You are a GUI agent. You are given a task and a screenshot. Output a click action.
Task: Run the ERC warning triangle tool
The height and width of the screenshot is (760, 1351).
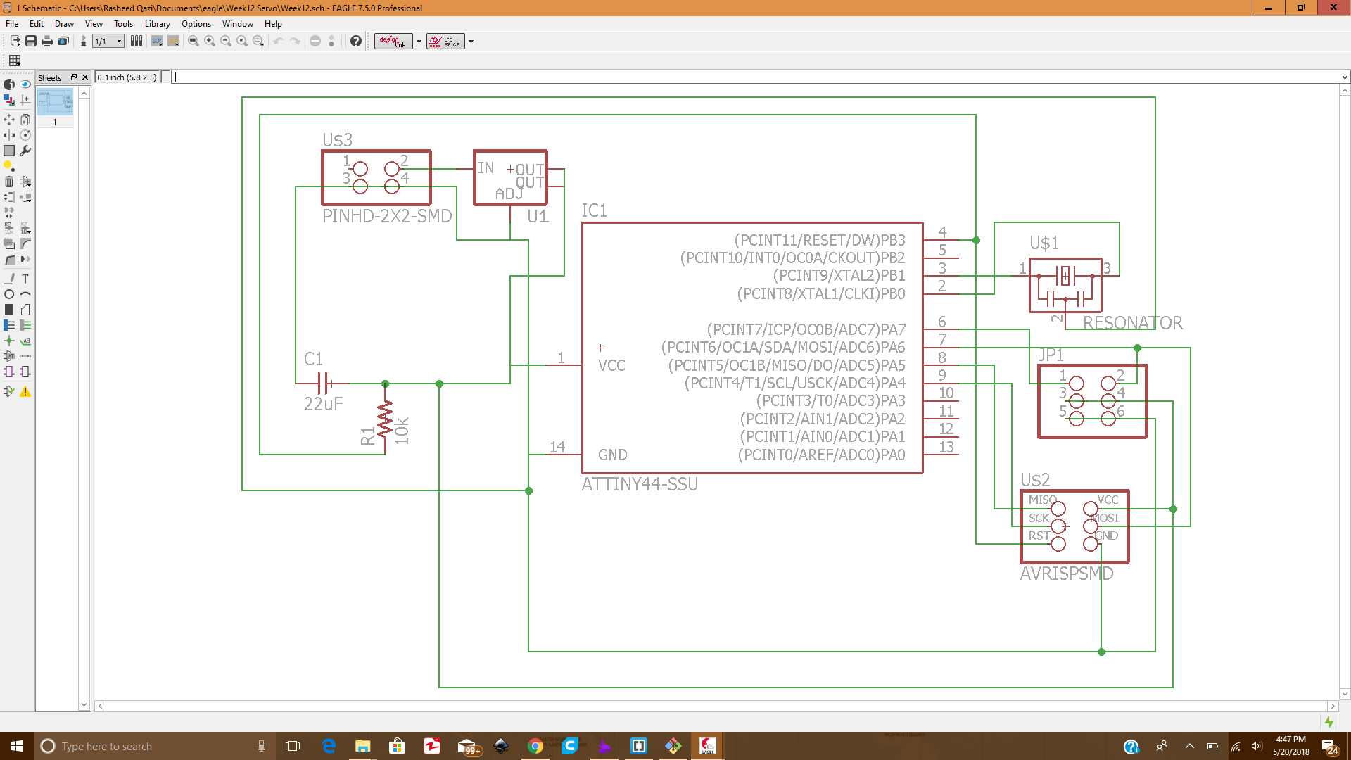(x=25, y=392)
